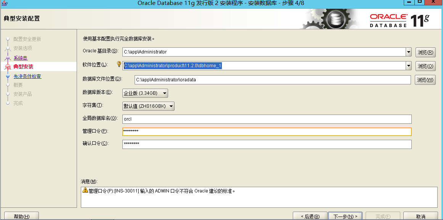Click the 管理口令(P) label

(x=95, y=131)
